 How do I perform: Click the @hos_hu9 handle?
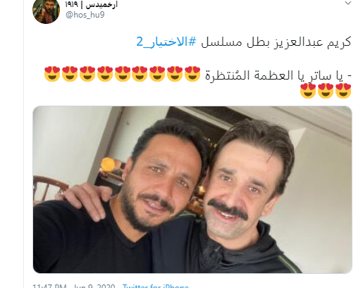point(85,15)
